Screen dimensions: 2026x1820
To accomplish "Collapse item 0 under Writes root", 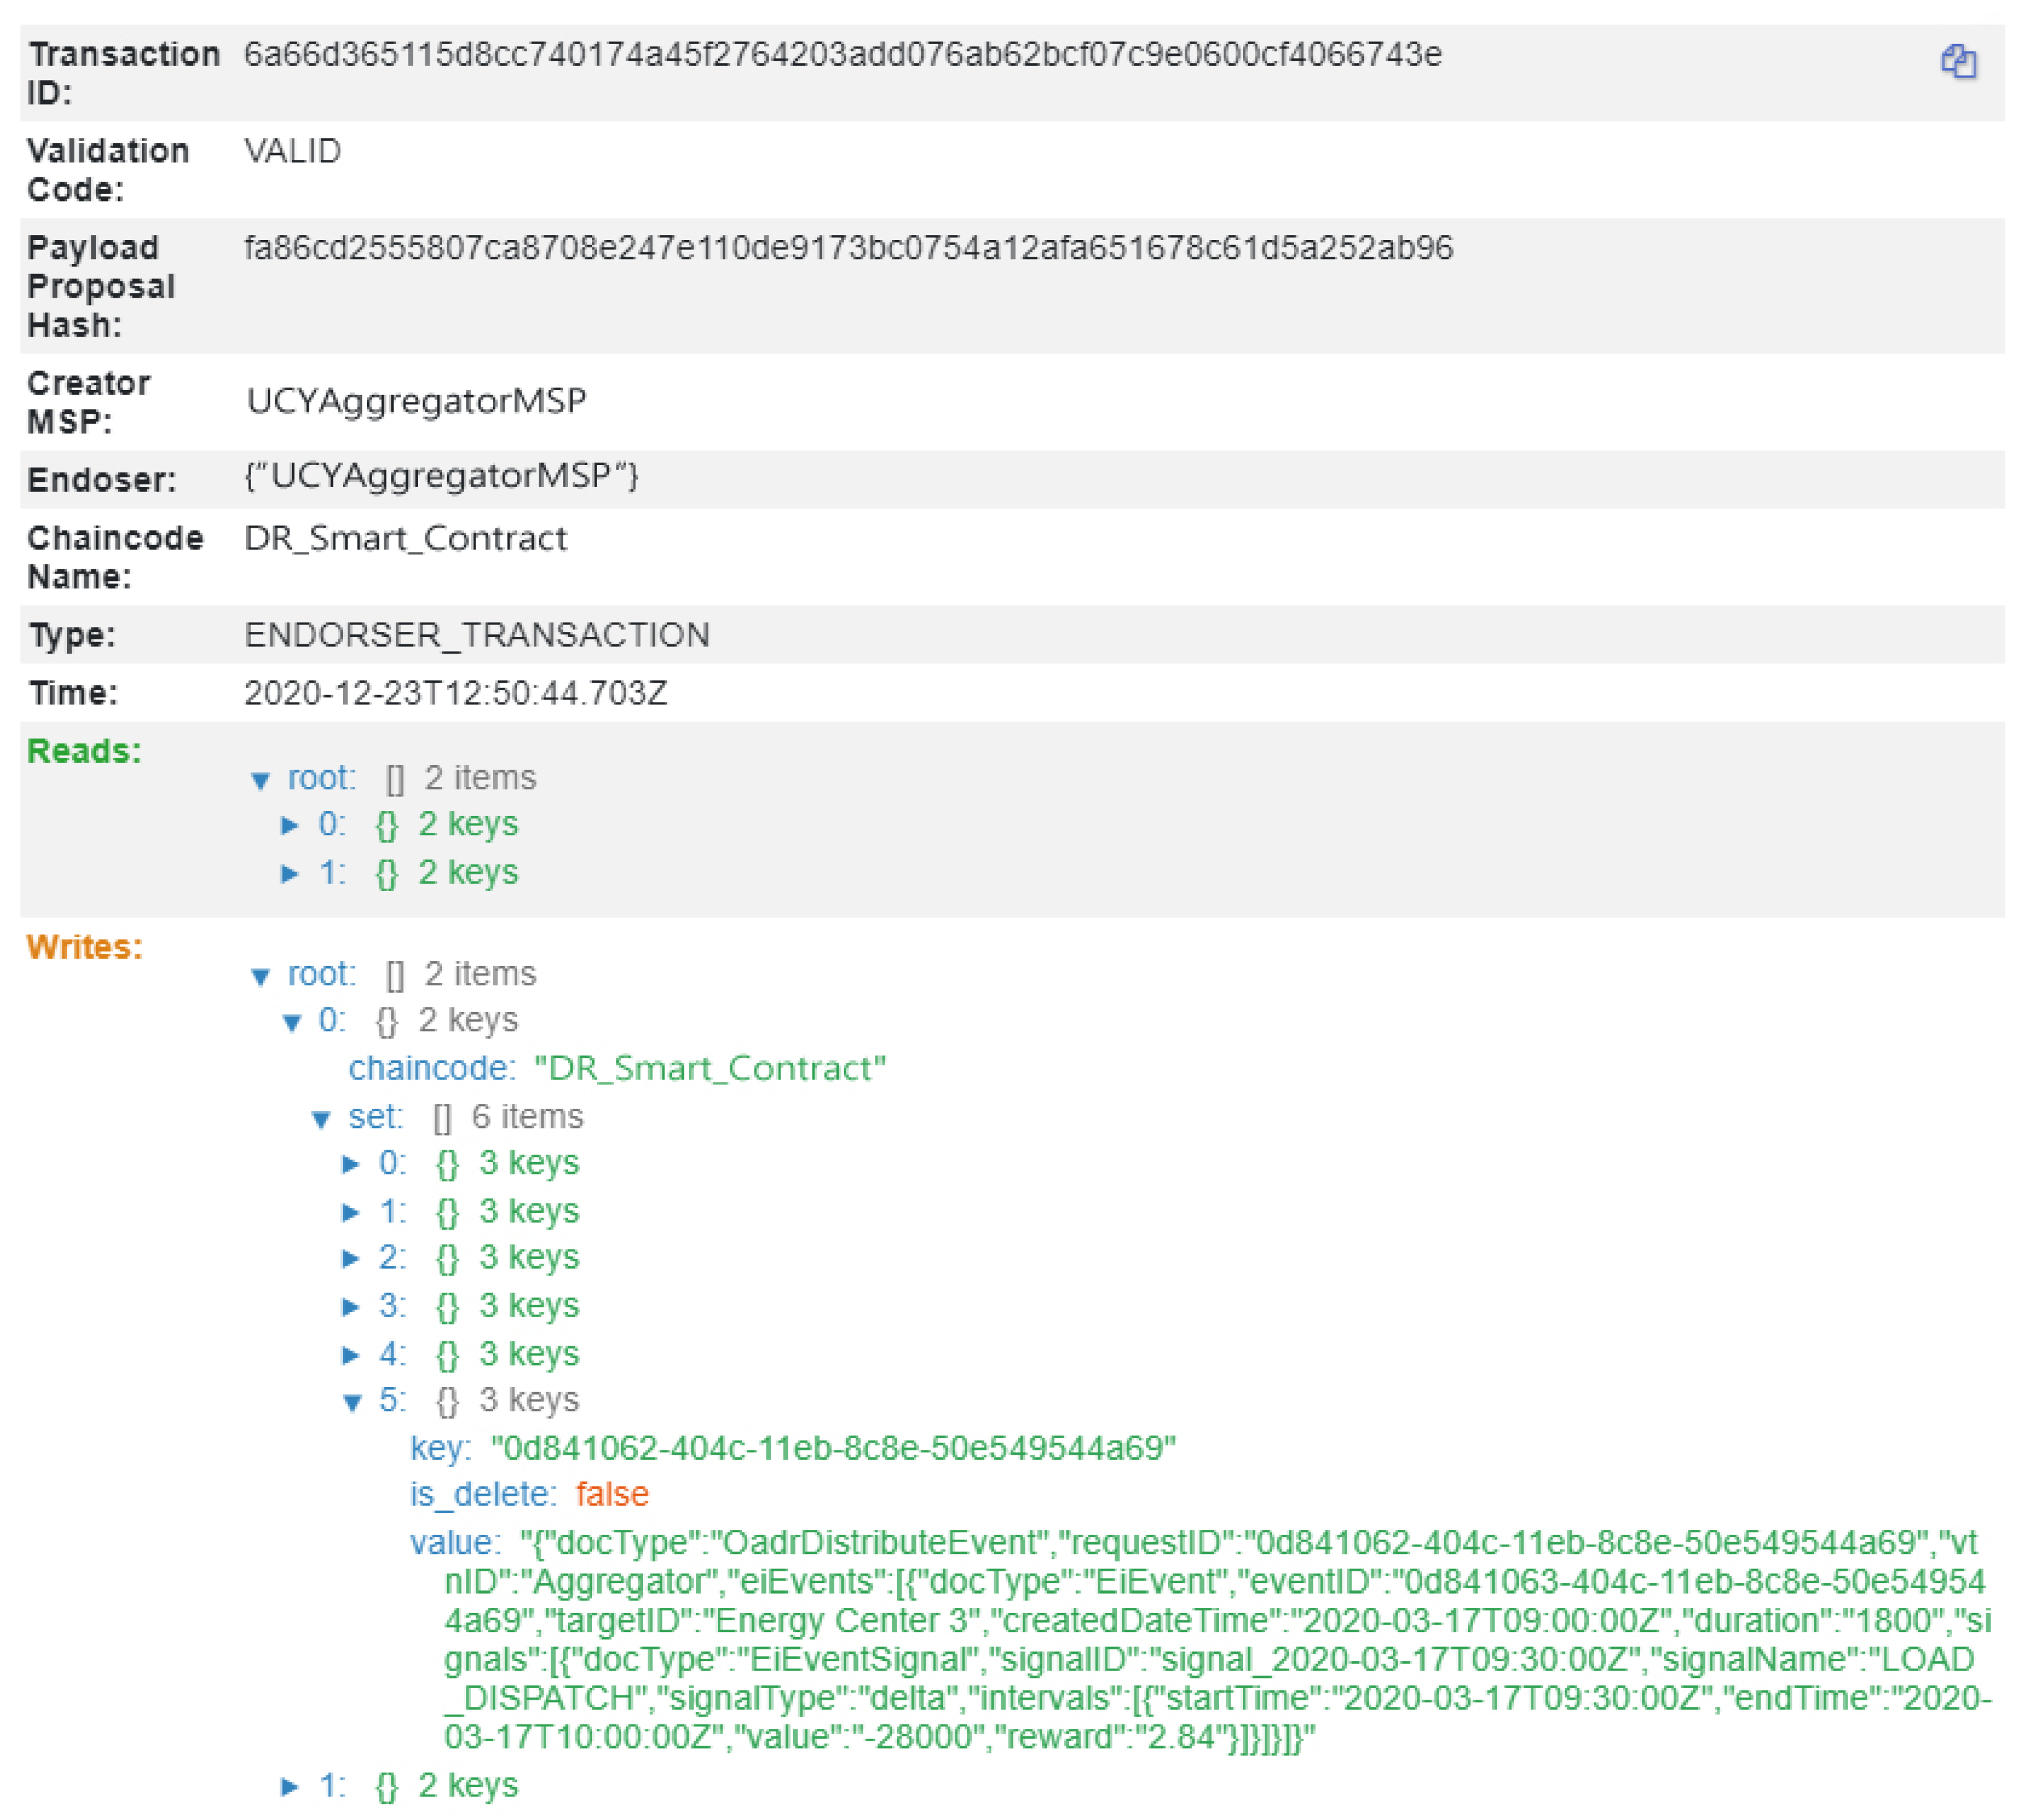I will (x=292, y=1022).
